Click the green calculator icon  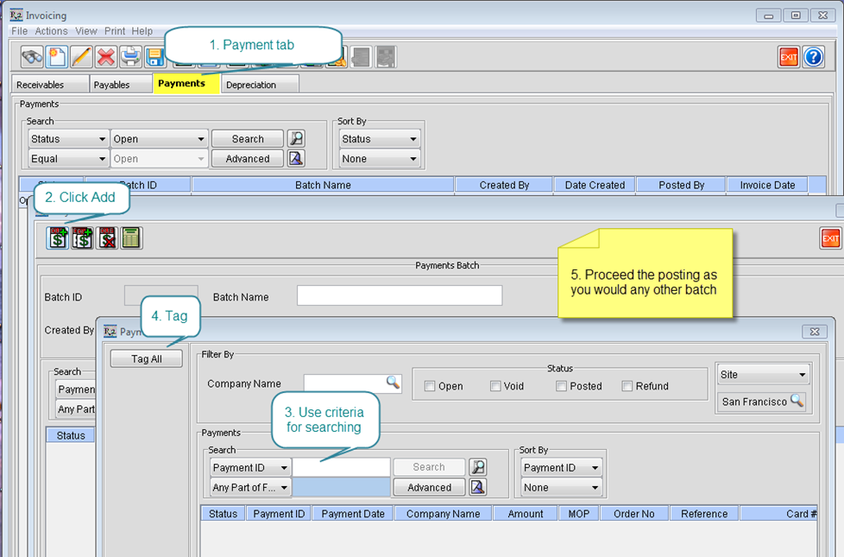click(x=131, y=238)
